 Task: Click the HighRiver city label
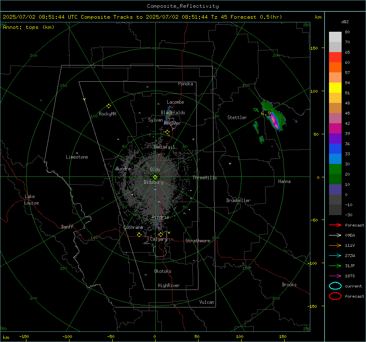[169, 285]
